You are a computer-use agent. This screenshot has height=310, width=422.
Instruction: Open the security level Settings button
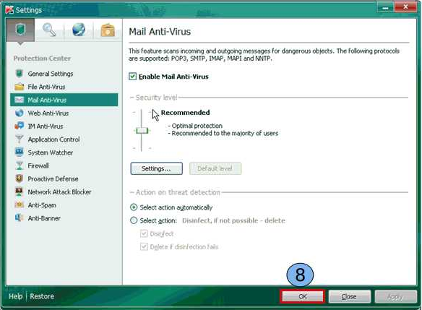(x=156, y=168)
